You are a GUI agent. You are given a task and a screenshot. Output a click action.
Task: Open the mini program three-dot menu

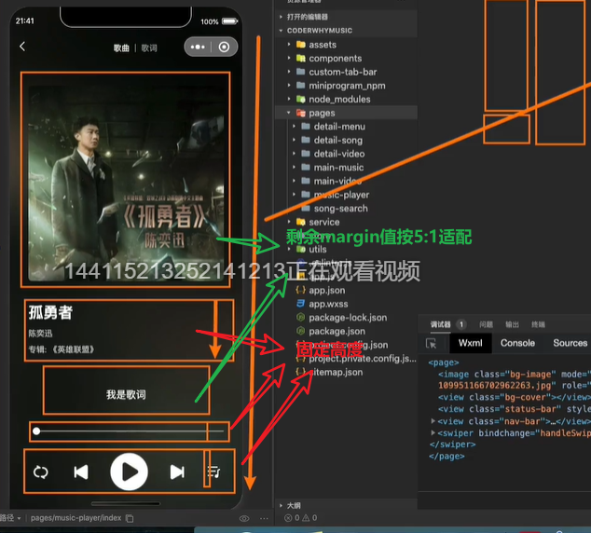tap(198, 48)
